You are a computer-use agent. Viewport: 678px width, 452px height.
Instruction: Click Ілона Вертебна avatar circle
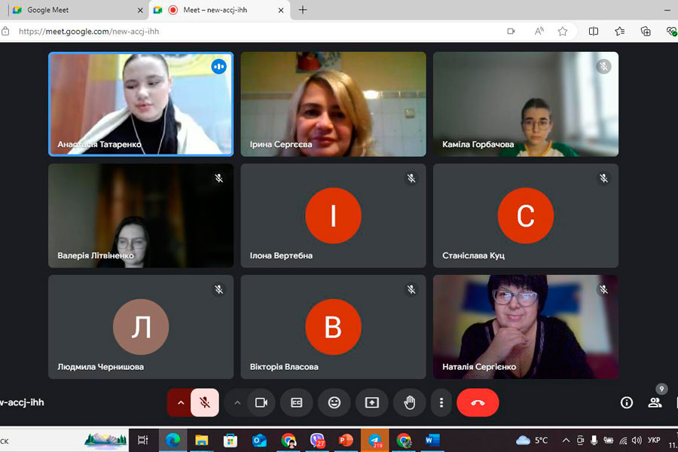coord(334,215)
